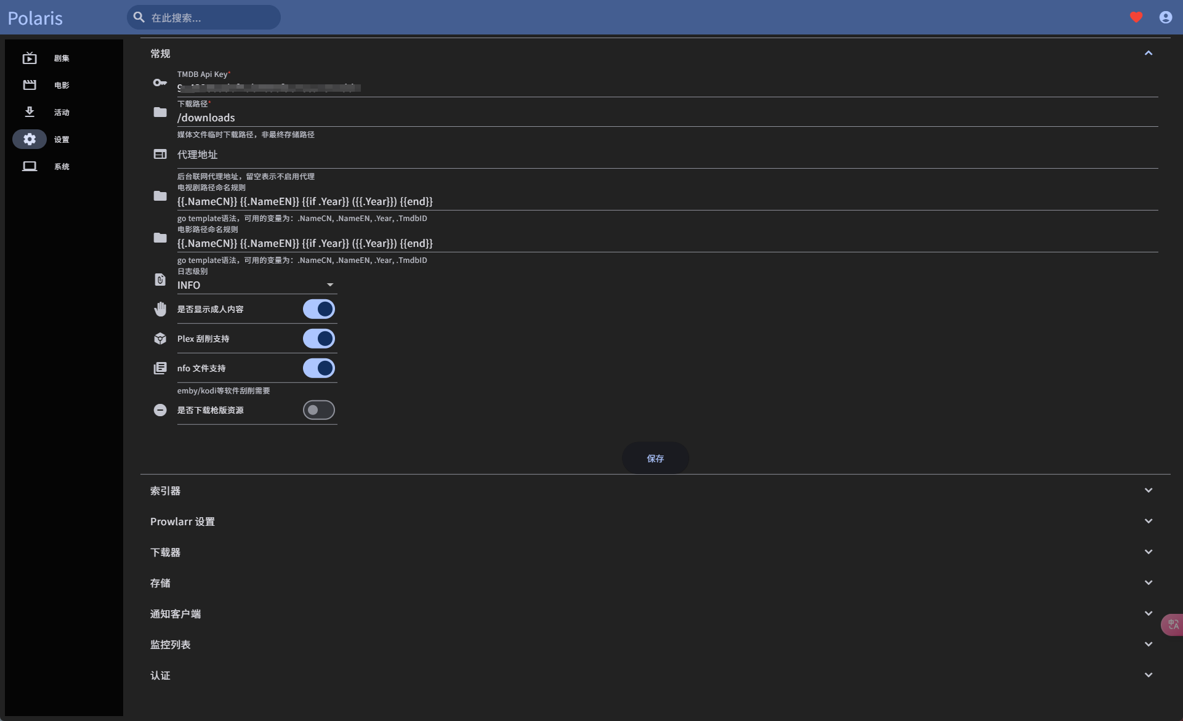Click the cube icon beside Plex 刮削支持

point(160,339)
